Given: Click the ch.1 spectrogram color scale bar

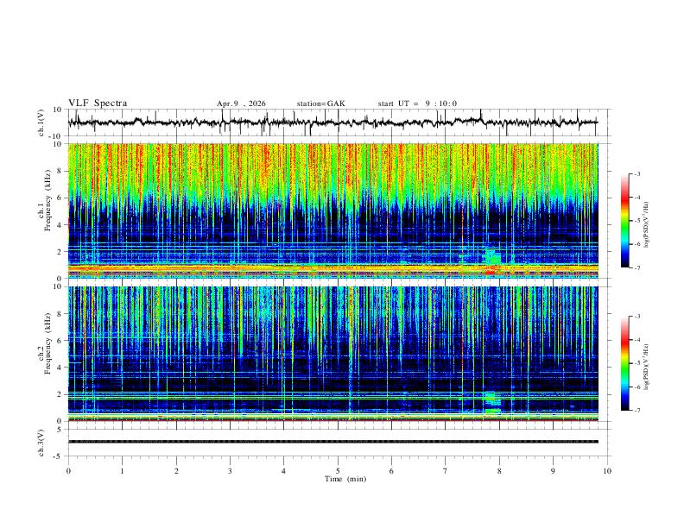Looking at the screenshot, I should [625, 221].
